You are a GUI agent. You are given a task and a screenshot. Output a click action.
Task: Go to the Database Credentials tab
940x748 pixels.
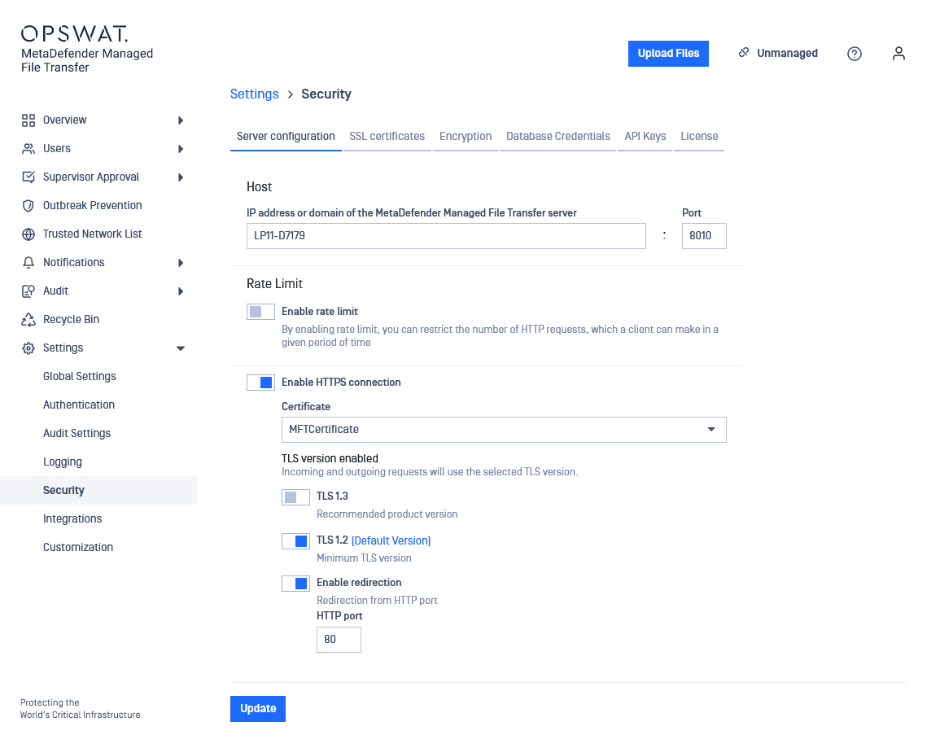coord(558,137)
